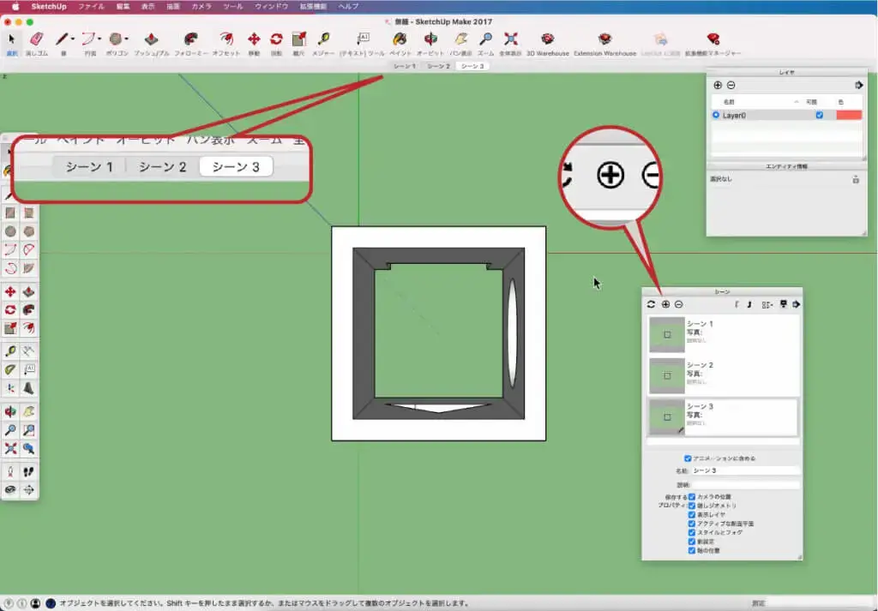Click the add scene plus icon in Scenes panel
The height and width of the screenshot is (611, 878).
point(665,304)
